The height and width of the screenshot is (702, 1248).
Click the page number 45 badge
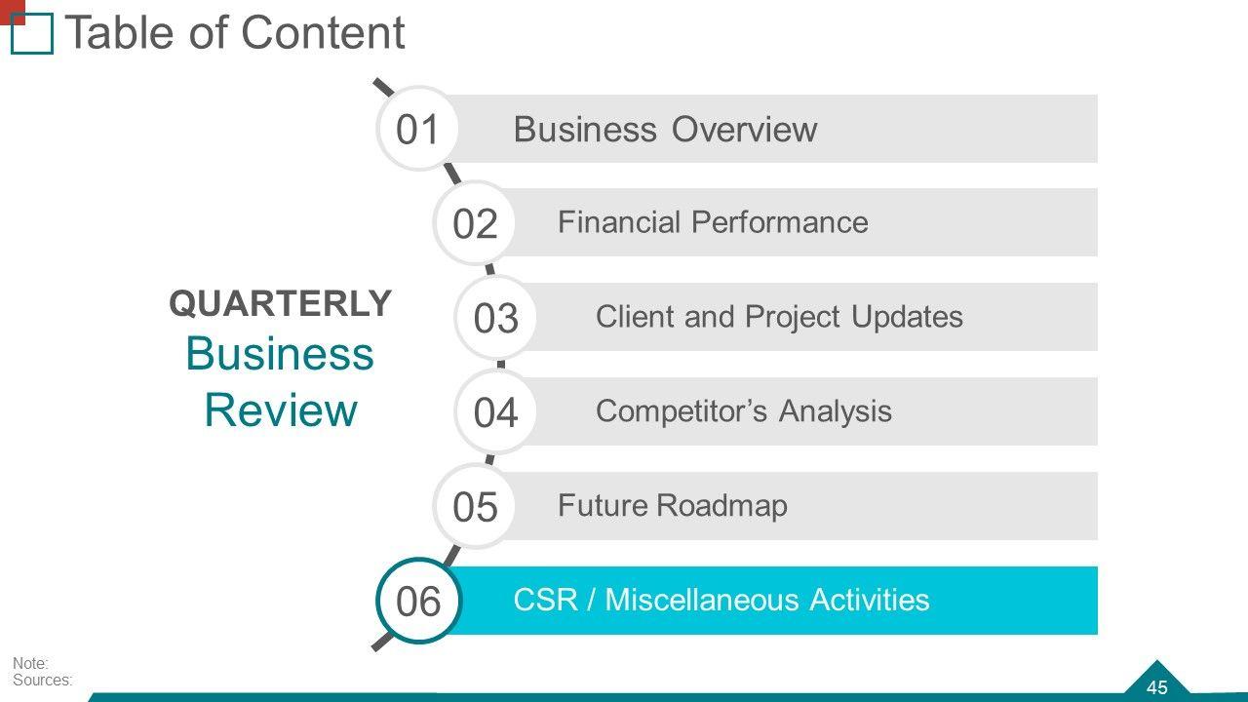coord(1157,687)
